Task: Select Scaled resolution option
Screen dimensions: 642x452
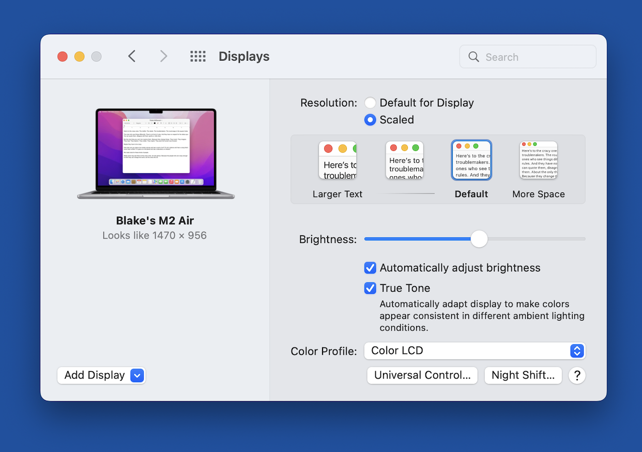Action: tap(370, 119)
